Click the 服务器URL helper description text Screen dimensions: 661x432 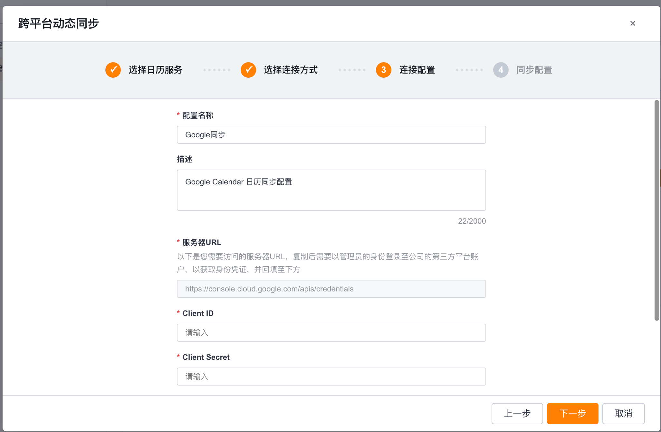point(328,263)
